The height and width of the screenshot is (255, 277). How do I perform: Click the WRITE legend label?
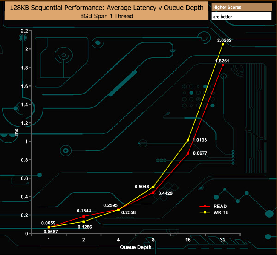tap(221, 212)
